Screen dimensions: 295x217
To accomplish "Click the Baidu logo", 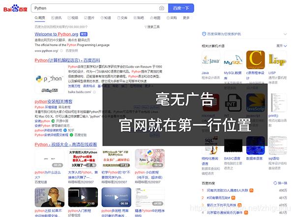I will pos(16,8).
